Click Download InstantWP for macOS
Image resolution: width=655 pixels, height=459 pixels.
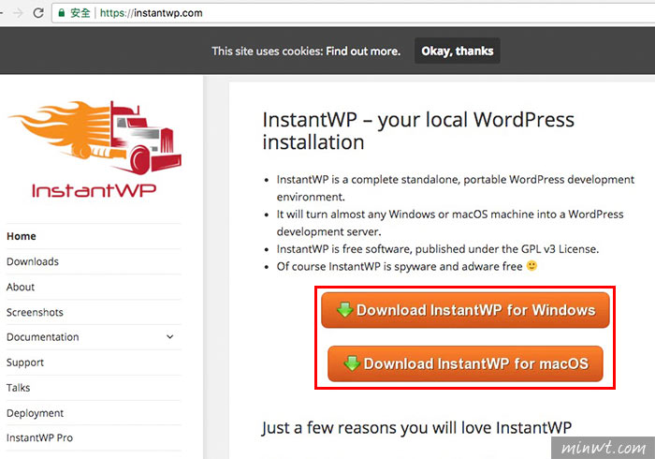click(x=465, y=363)
